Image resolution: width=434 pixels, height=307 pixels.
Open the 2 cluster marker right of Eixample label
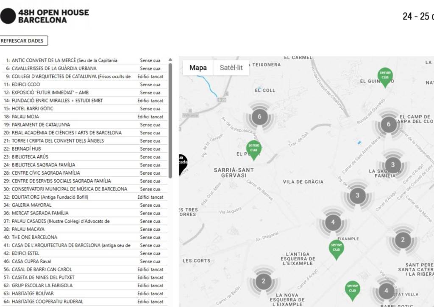403,240
